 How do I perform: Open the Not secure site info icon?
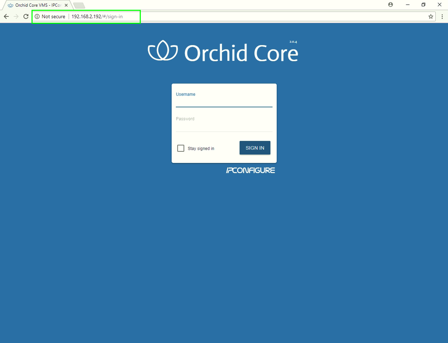point(37,16)
